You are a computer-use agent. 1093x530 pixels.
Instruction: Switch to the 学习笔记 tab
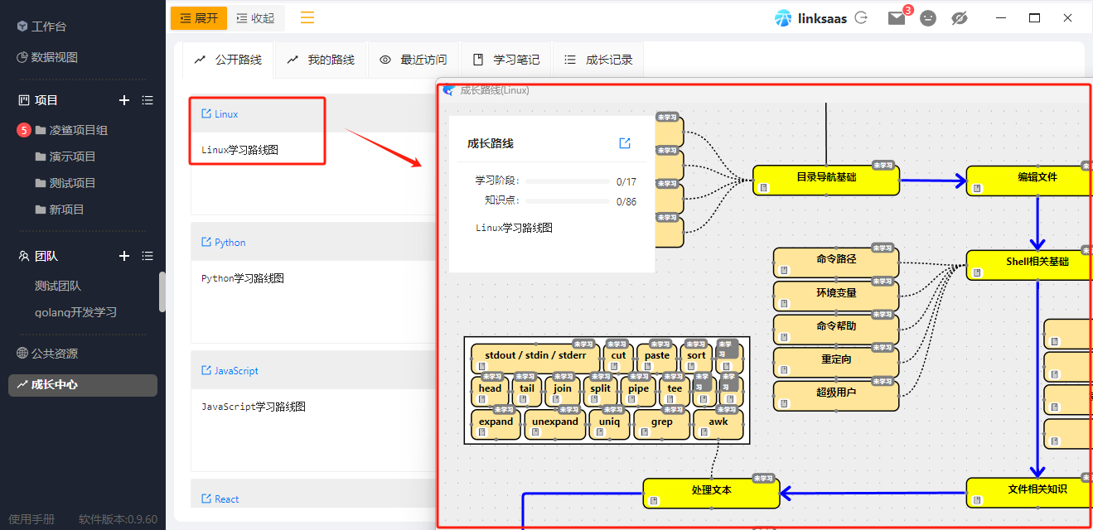point(506,60)
